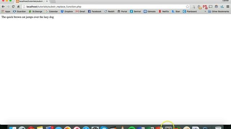This screenshot has height=129, width=231.
Task: Open the Stan bookmark
Action: click(x=176, y=11)
